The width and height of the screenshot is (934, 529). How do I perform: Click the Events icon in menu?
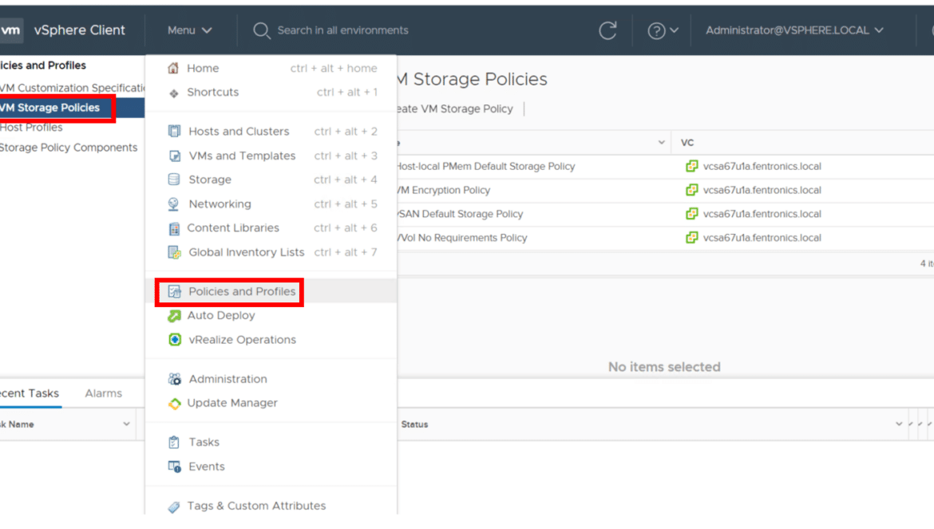pos(175,467)
